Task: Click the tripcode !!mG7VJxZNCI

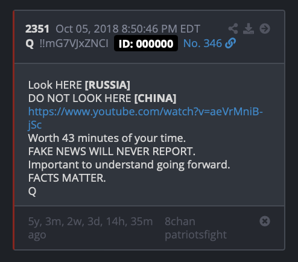Action: [74, 43]
